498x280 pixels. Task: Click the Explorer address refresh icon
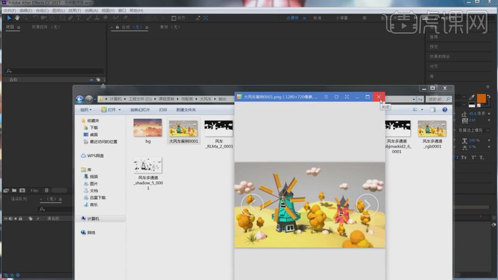click(420, 99)
